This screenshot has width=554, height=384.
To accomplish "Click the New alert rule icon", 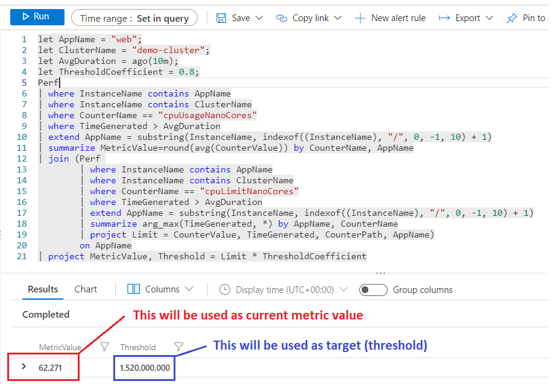I will [x=360, y=18].
